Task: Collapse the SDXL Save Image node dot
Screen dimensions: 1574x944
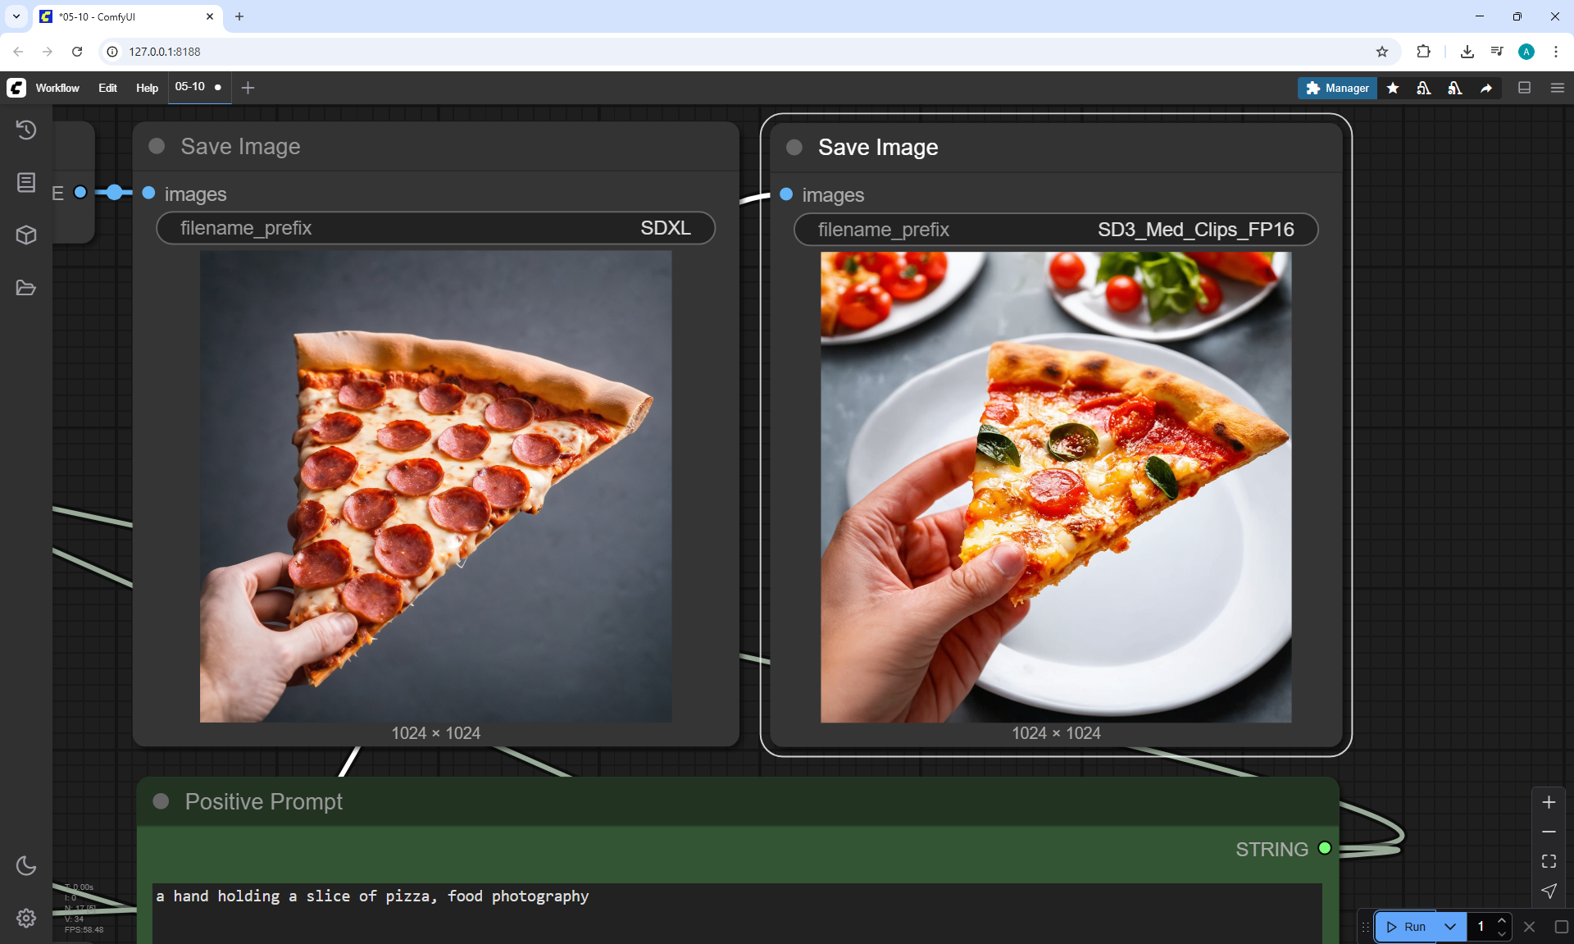Action: (x=157, y=146)
